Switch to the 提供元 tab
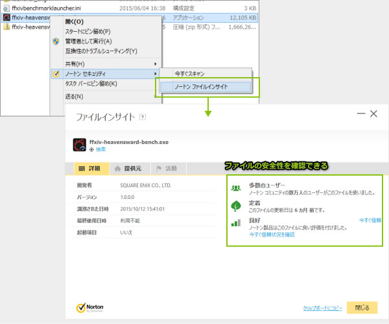The height and width of the screenshot is (324, 389). [130, 168]
